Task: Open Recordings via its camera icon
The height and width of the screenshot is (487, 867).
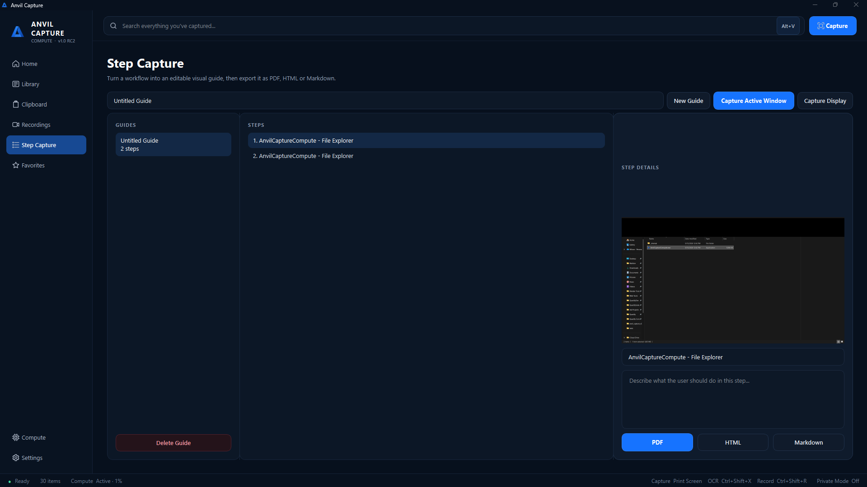Action: coord(16,125)
